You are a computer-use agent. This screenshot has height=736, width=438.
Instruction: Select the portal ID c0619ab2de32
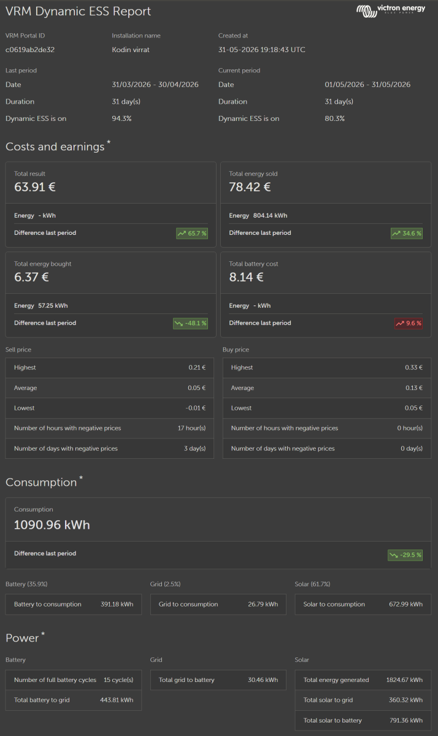click(x=30, y=50)
